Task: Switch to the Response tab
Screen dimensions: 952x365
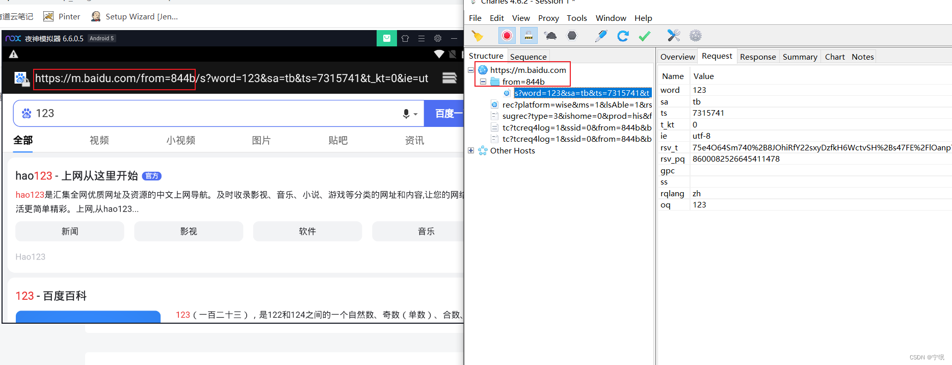Action: [x=758, y=57]
